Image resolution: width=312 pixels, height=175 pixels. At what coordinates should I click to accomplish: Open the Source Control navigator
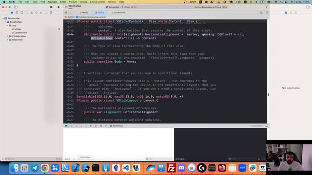pos(17,13)
